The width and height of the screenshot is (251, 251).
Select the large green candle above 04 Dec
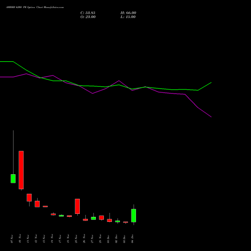134,215
